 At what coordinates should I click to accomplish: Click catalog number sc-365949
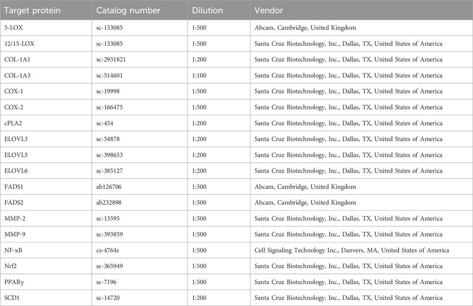point(109,266)
